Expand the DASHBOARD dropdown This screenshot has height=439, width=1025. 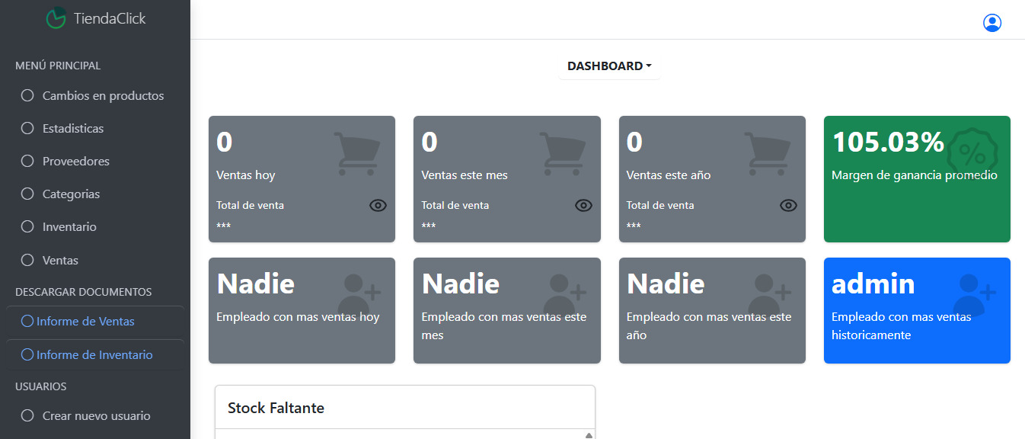pos(608,66)
